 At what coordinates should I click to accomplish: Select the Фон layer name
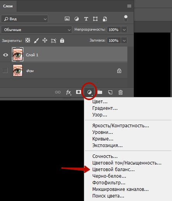click(x=30, y=71)
